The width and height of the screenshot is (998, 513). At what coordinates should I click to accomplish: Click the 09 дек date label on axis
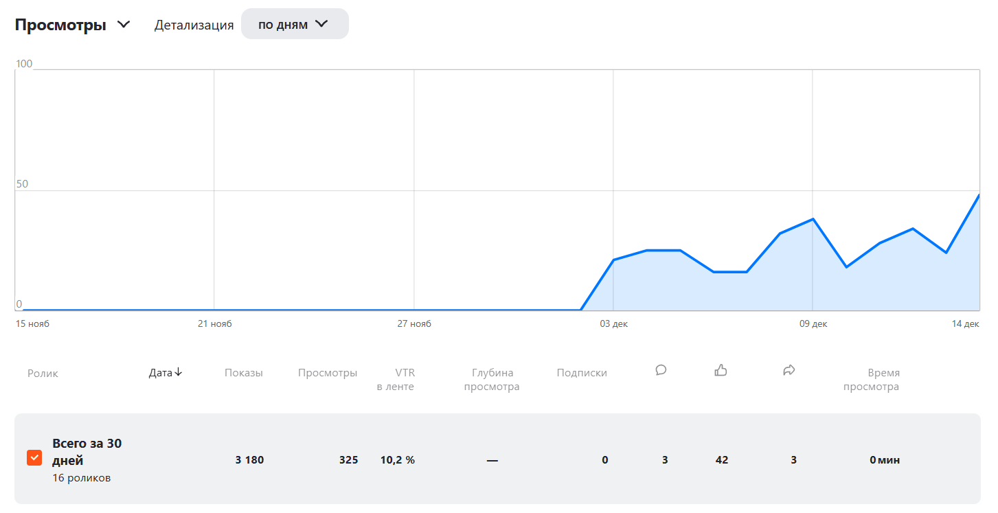point(813,324)
